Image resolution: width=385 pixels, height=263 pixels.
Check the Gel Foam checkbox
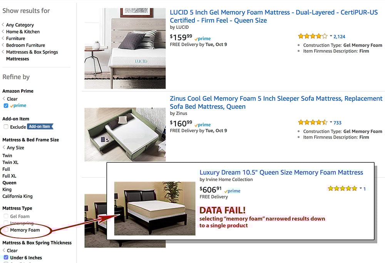[6, 216]
